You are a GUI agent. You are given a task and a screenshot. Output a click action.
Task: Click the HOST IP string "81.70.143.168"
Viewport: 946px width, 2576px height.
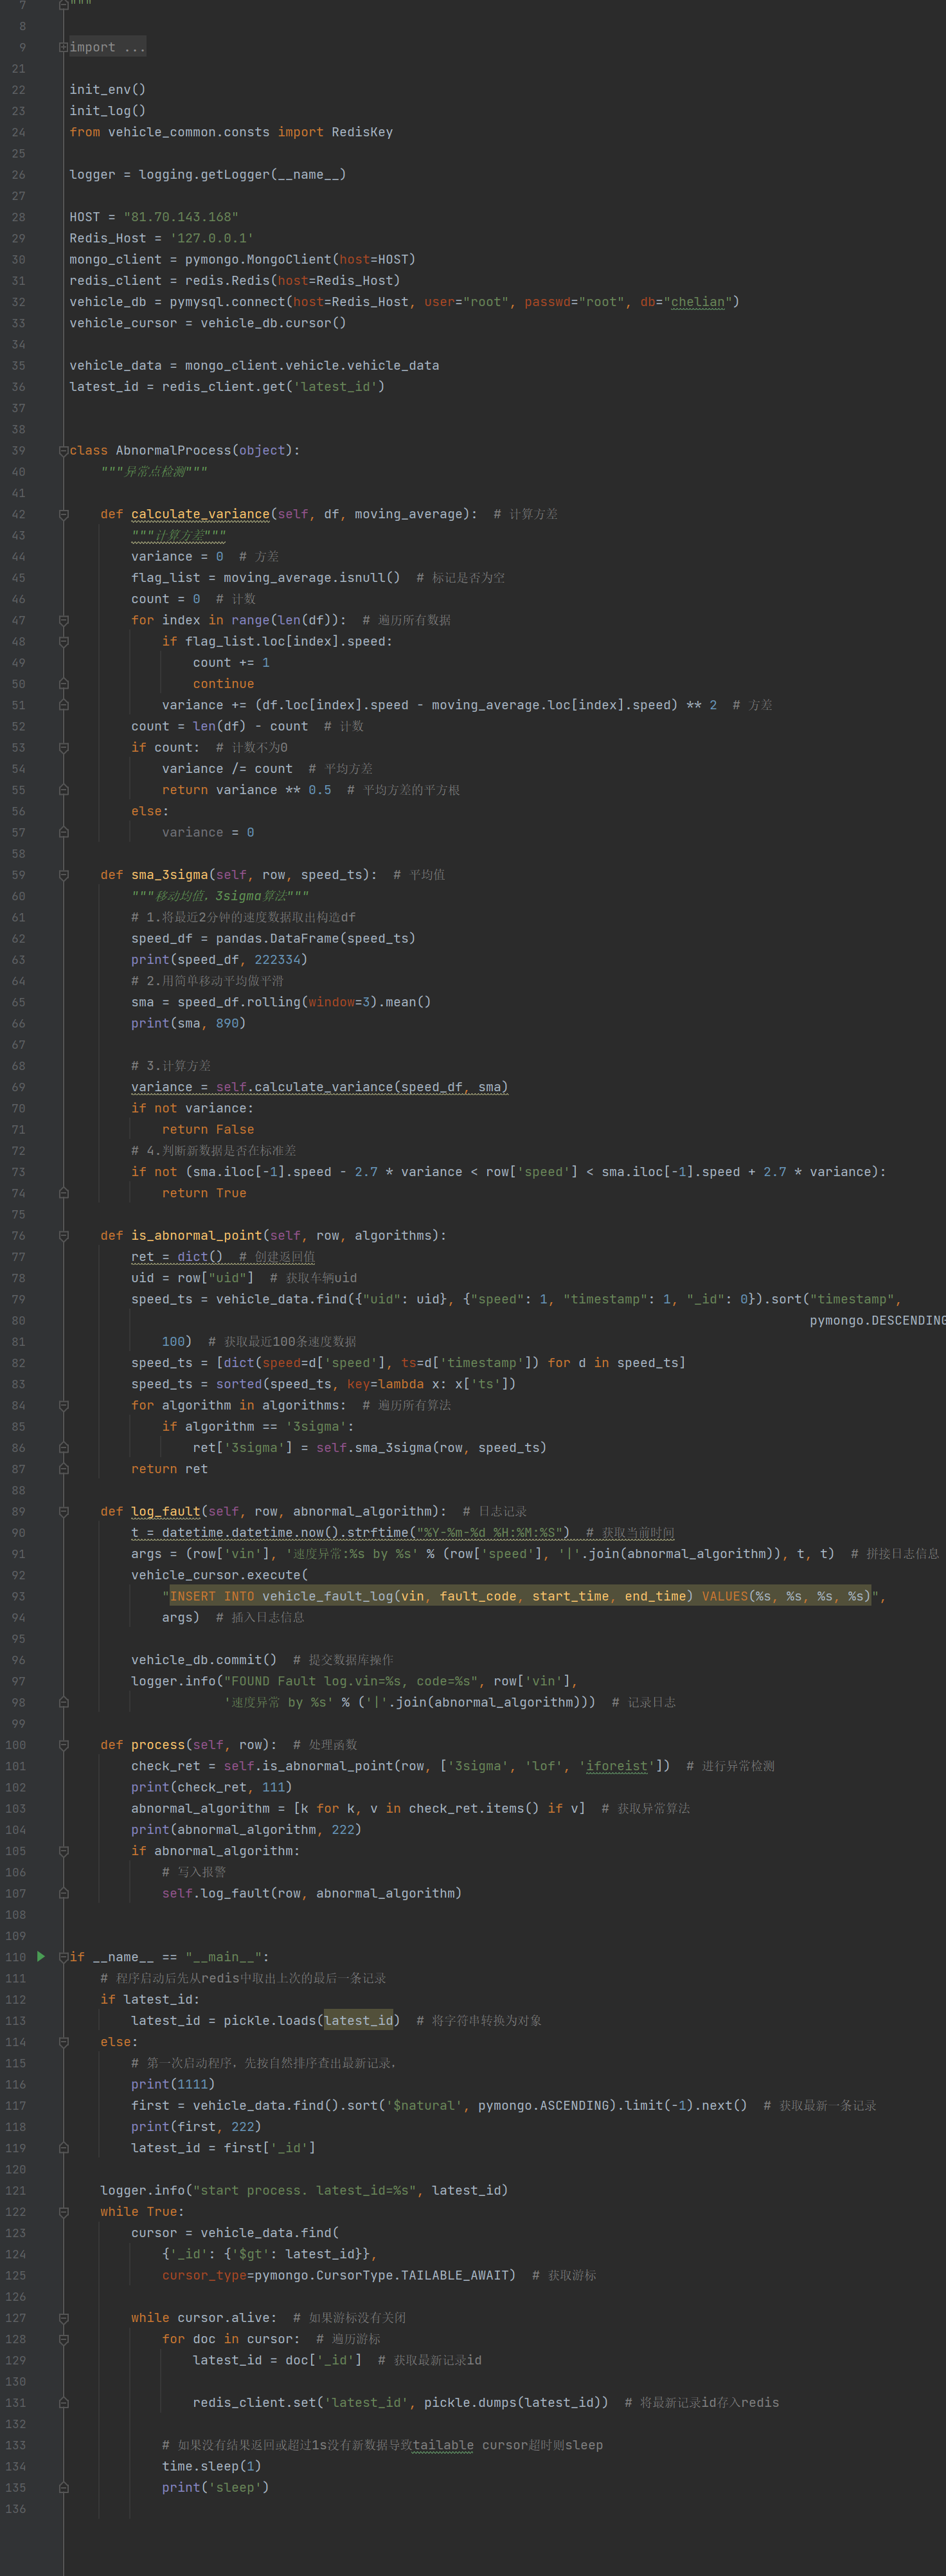pyautogui.click(x=181, y=217)
